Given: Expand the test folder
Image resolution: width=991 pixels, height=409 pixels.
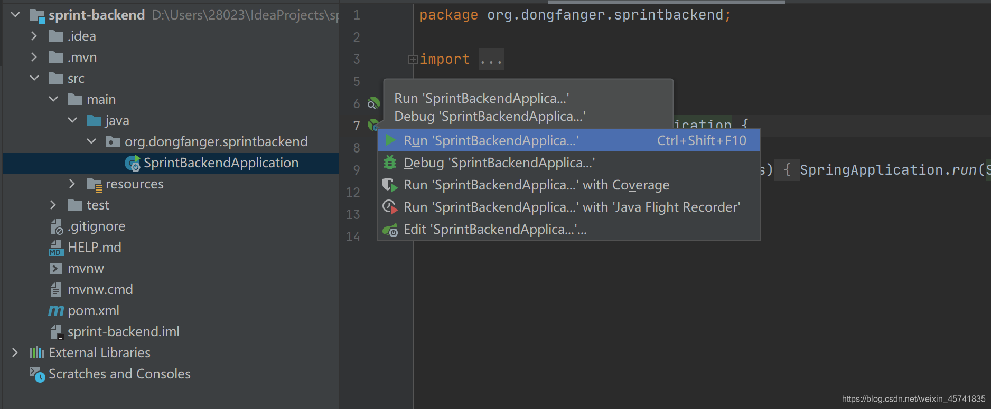Looking at the screenshot, I should [x=53, y=205].
